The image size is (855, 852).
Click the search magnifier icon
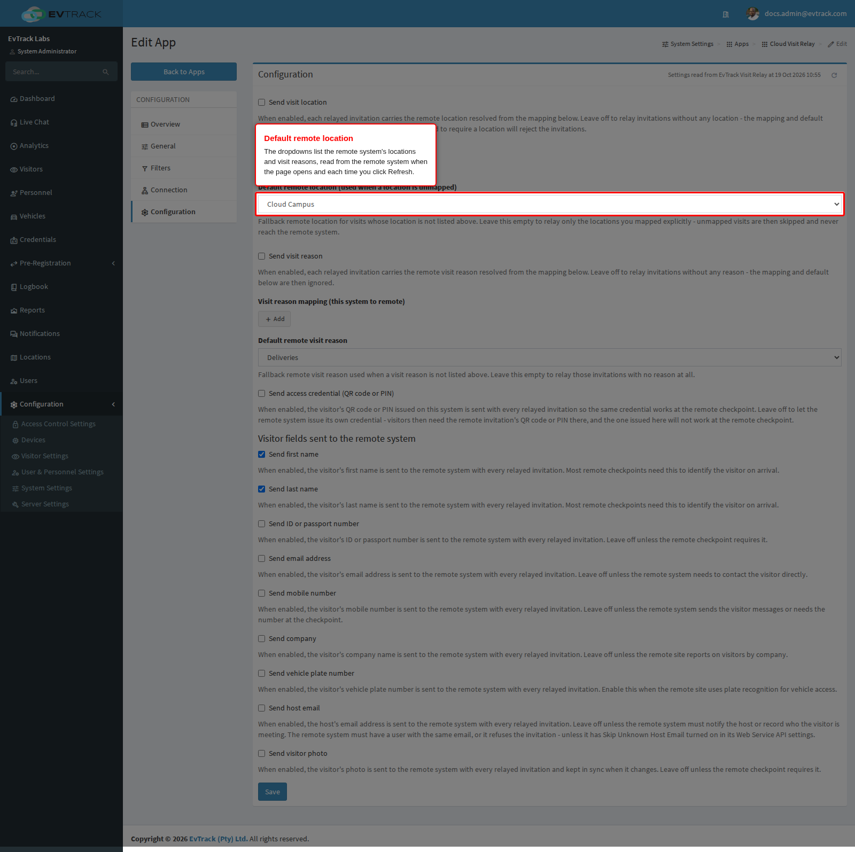[106, 72]
